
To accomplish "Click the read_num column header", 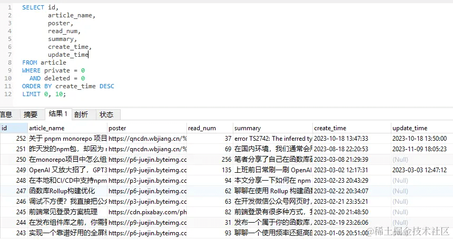I will [210, 128].
